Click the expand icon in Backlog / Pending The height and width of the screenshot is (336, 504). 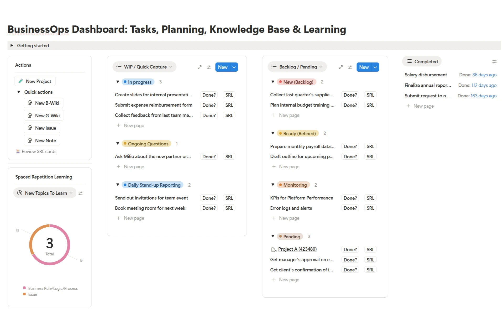tap(341, 67)
